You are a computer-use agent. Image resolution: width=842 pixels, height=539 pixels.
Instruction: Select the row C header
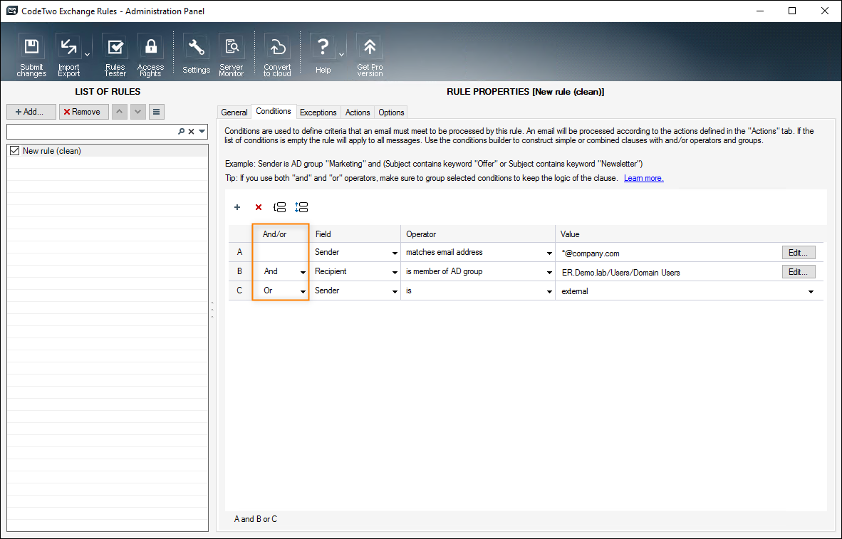click(239, 291)
